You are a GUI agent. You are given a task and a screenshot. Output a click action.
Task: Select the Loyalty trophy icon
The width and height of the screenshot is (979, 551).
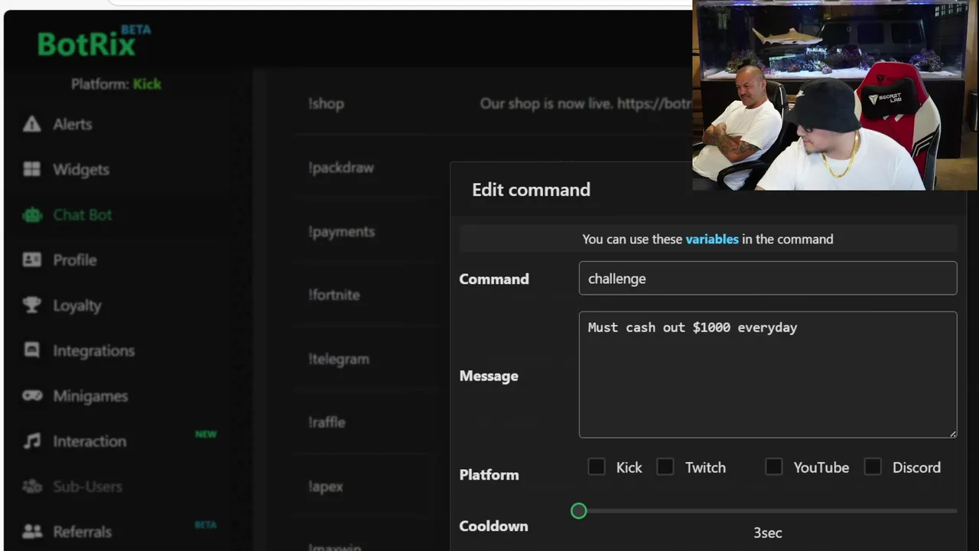coord(31,305)
